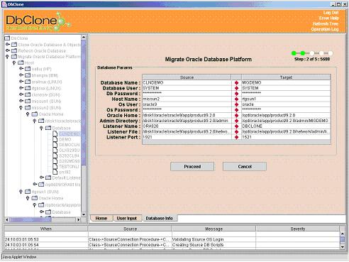Open the Operation Log link
Viewport: 349px width, 262px height.
pos(325,29)
